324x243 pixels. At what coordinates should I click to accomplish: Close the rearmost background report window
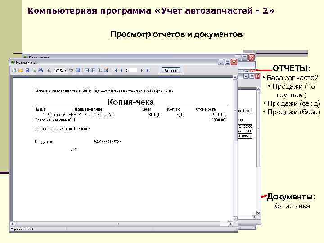(251, 58)
